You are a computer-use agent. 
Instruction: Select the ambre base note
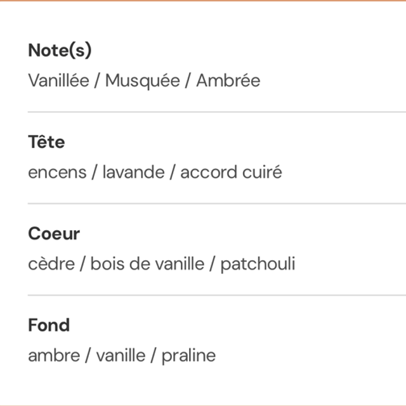[x=54, y=355]
